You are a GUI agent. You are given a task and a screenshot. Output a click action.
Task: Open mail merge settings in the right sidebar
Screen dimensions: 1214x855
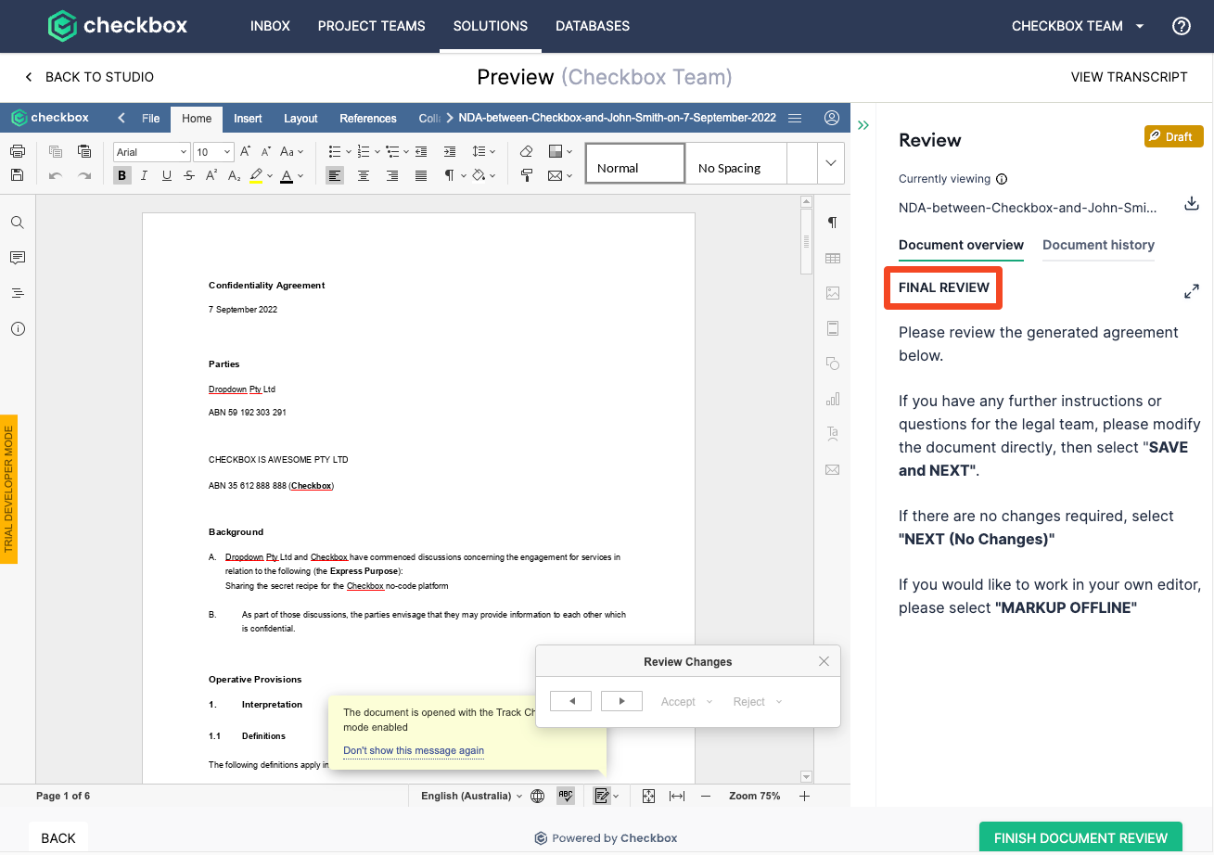pos(833,469)
